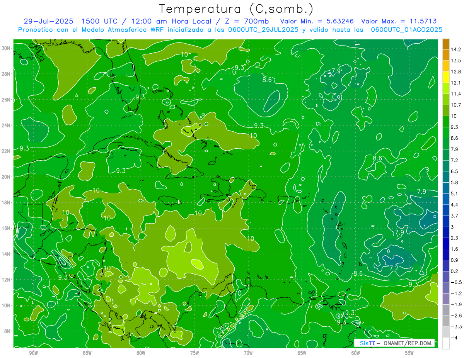
Task: Click the colorbar label "-3.3"
Action: (455, 326)
